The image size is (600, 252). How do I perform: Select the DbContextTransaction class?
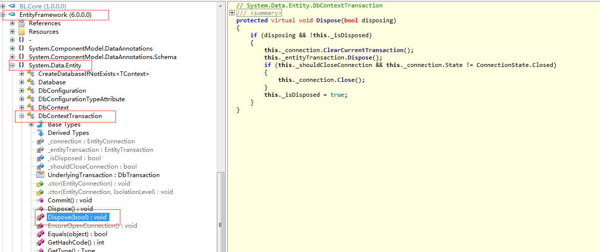pos(70,116)
